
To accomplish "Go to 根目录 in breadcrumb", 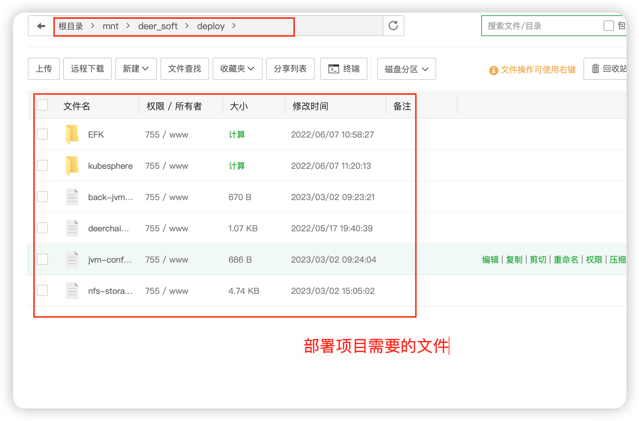I will click(71, 26).
